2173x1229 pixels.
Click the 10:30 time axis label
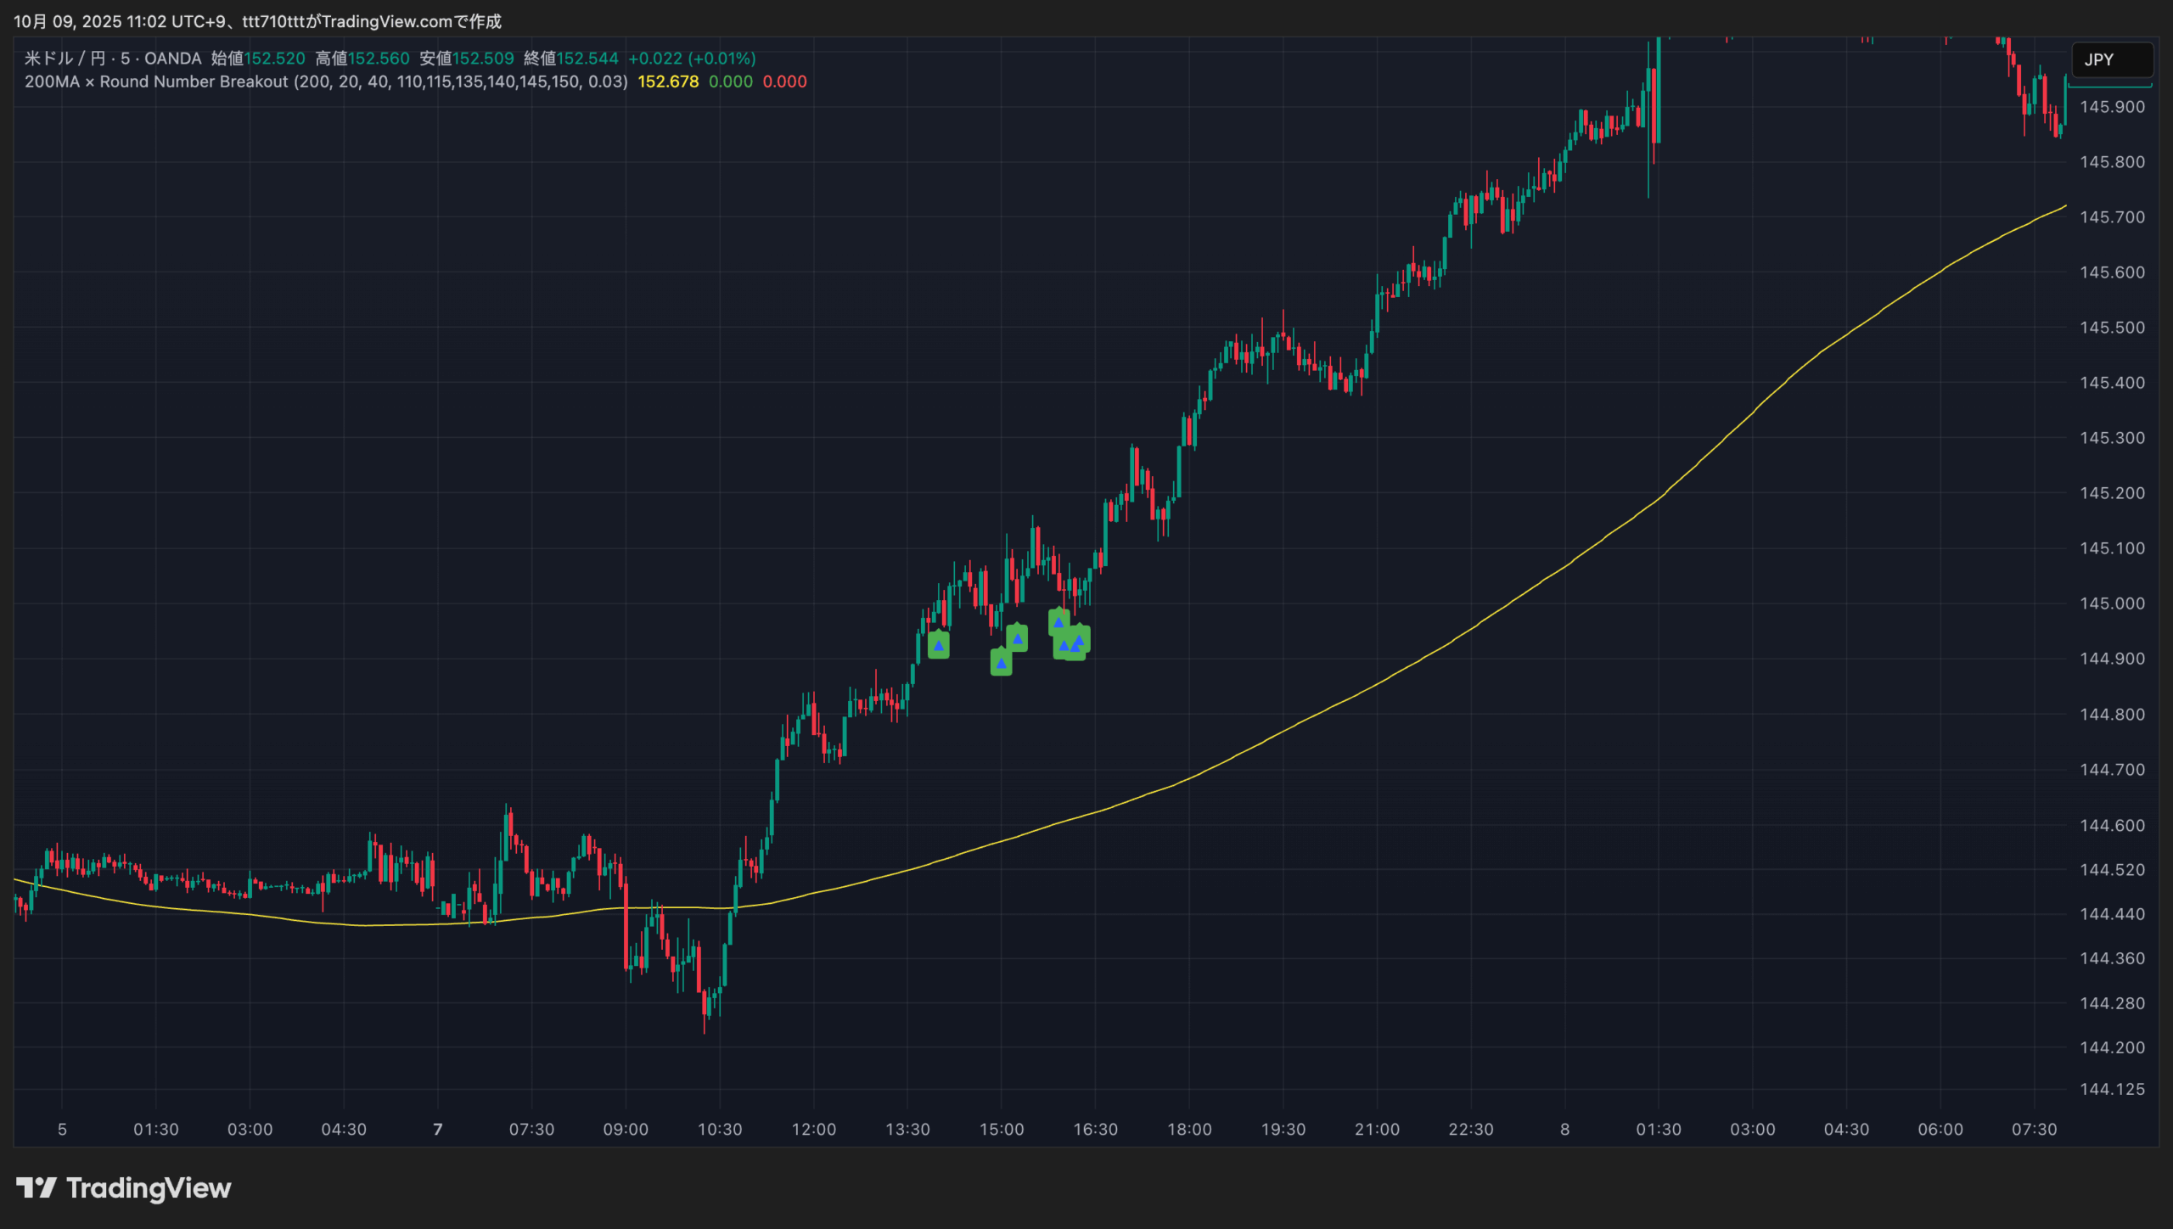coord(719,1130)
